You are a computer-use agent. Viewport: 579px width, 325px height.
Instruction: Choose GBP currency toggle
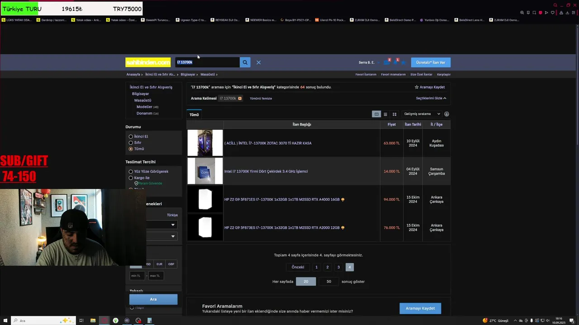(171, 264)
